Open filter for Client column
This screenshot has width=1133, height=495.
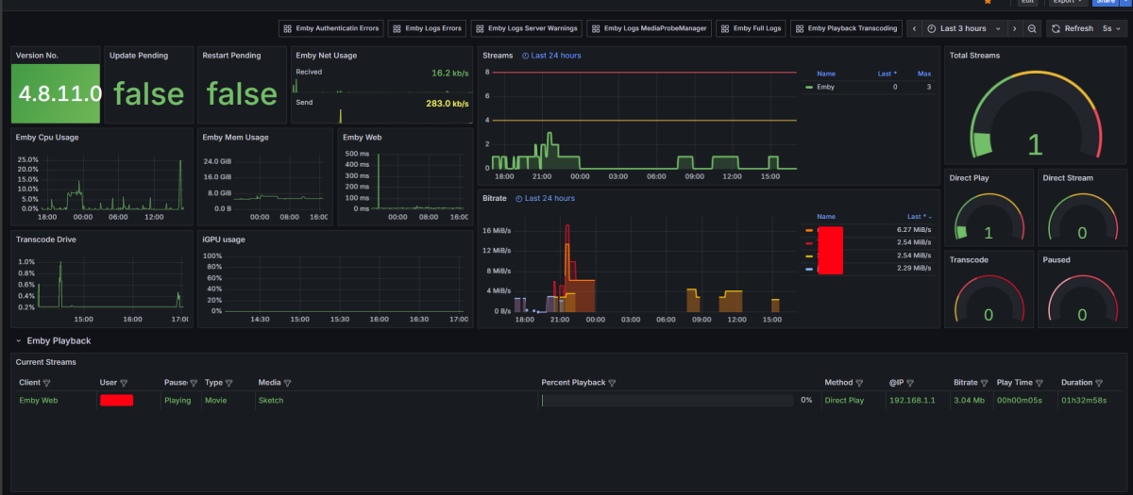pos(46,383)
